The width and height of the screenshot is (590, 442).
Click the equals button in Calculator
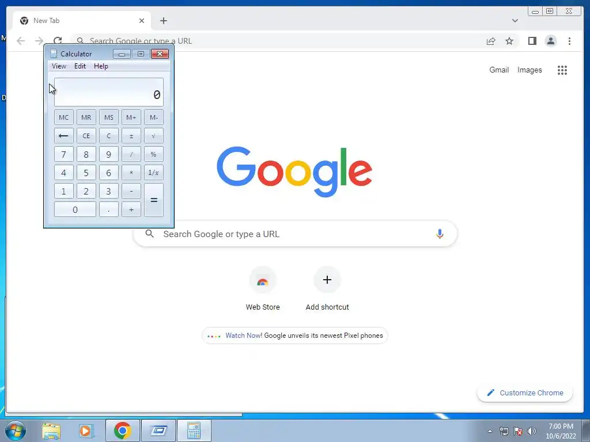[x=154, y=200]
